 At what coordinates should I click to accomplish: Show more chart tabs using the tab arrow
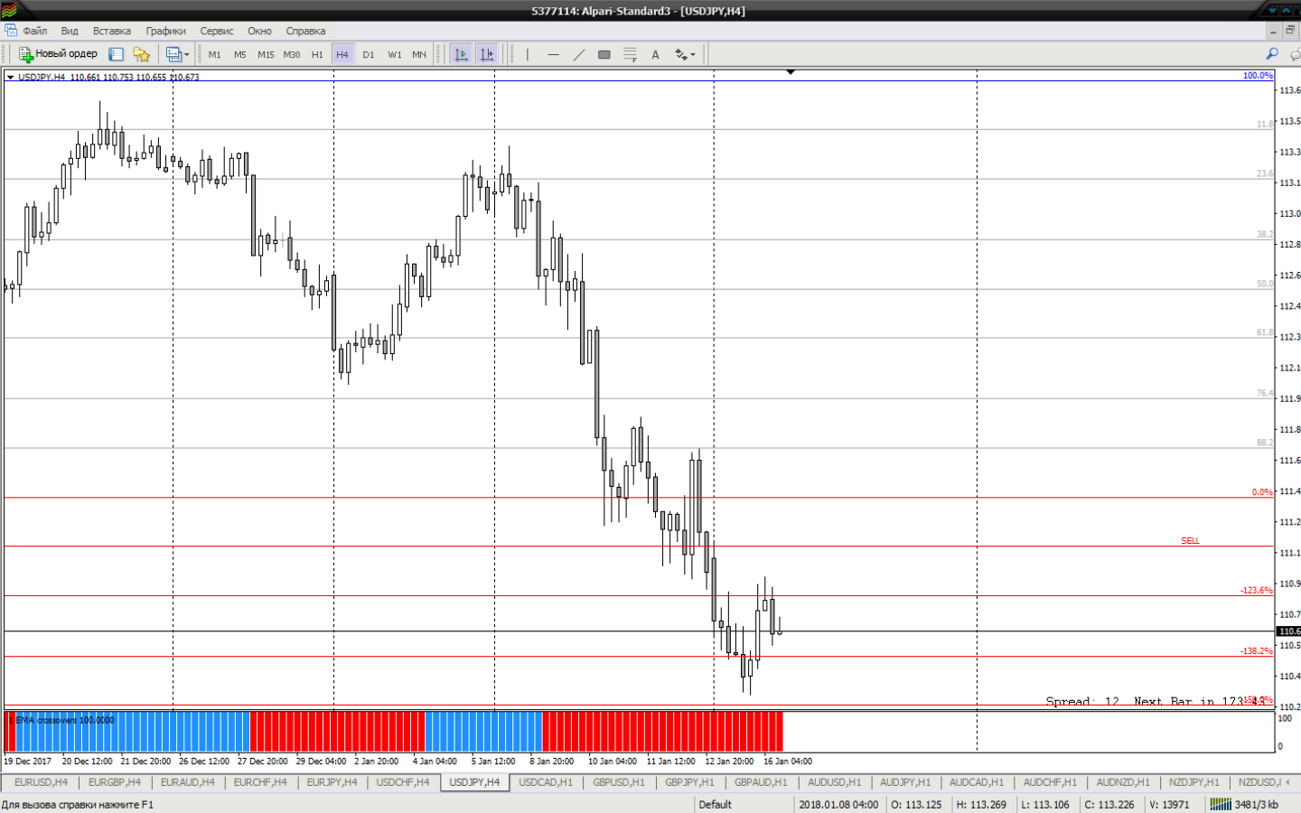click(x=1287, y=782)
